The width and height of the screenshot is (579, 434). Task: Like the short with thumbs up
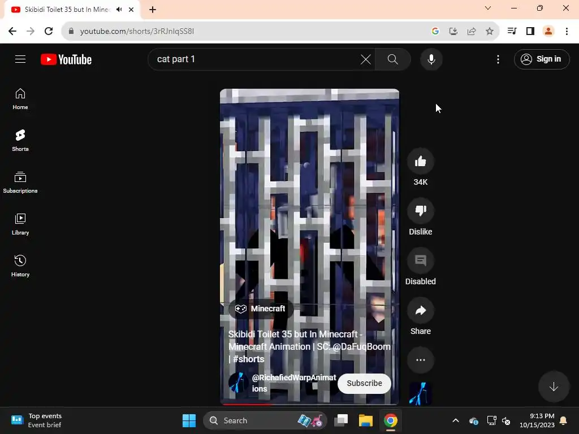click(421, 161)
